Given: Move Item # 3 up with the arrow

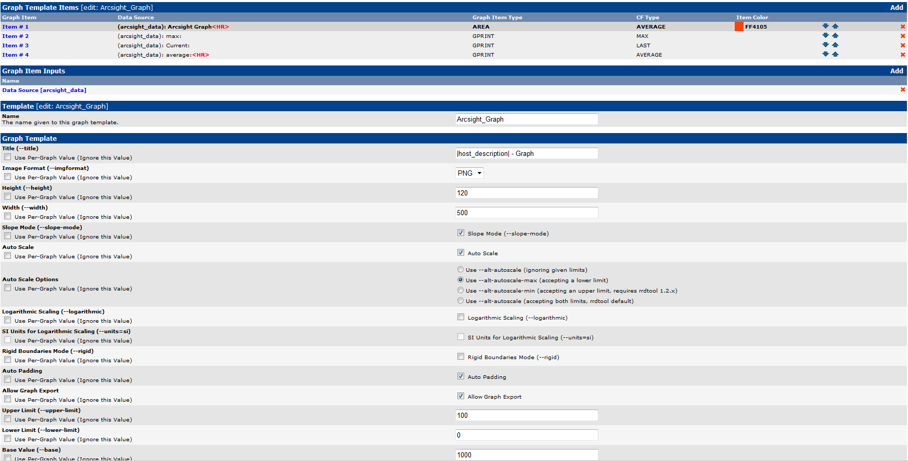Looking at the screenshot, I should [x=835, y=45].
